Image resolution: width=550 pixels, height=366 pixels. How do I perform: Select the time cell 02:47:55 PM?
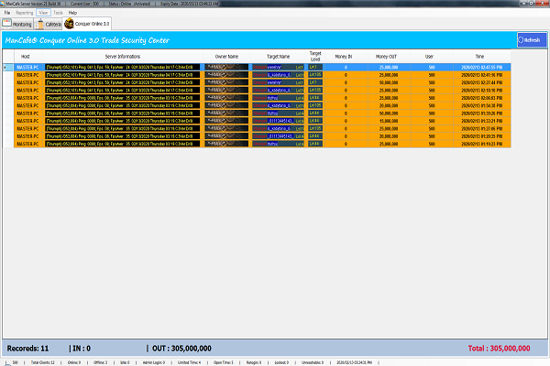[x=482, y=67]
